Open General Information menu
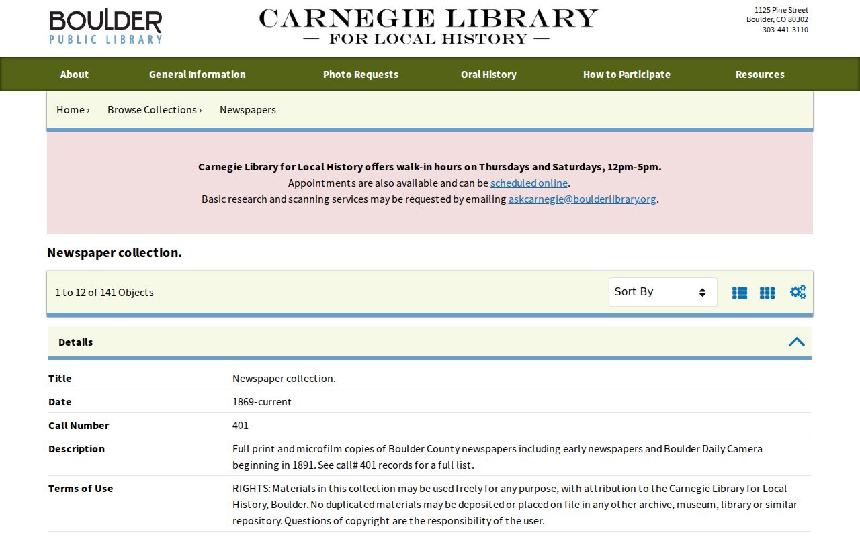The image size is (860, 537). (x=198, y=75)
